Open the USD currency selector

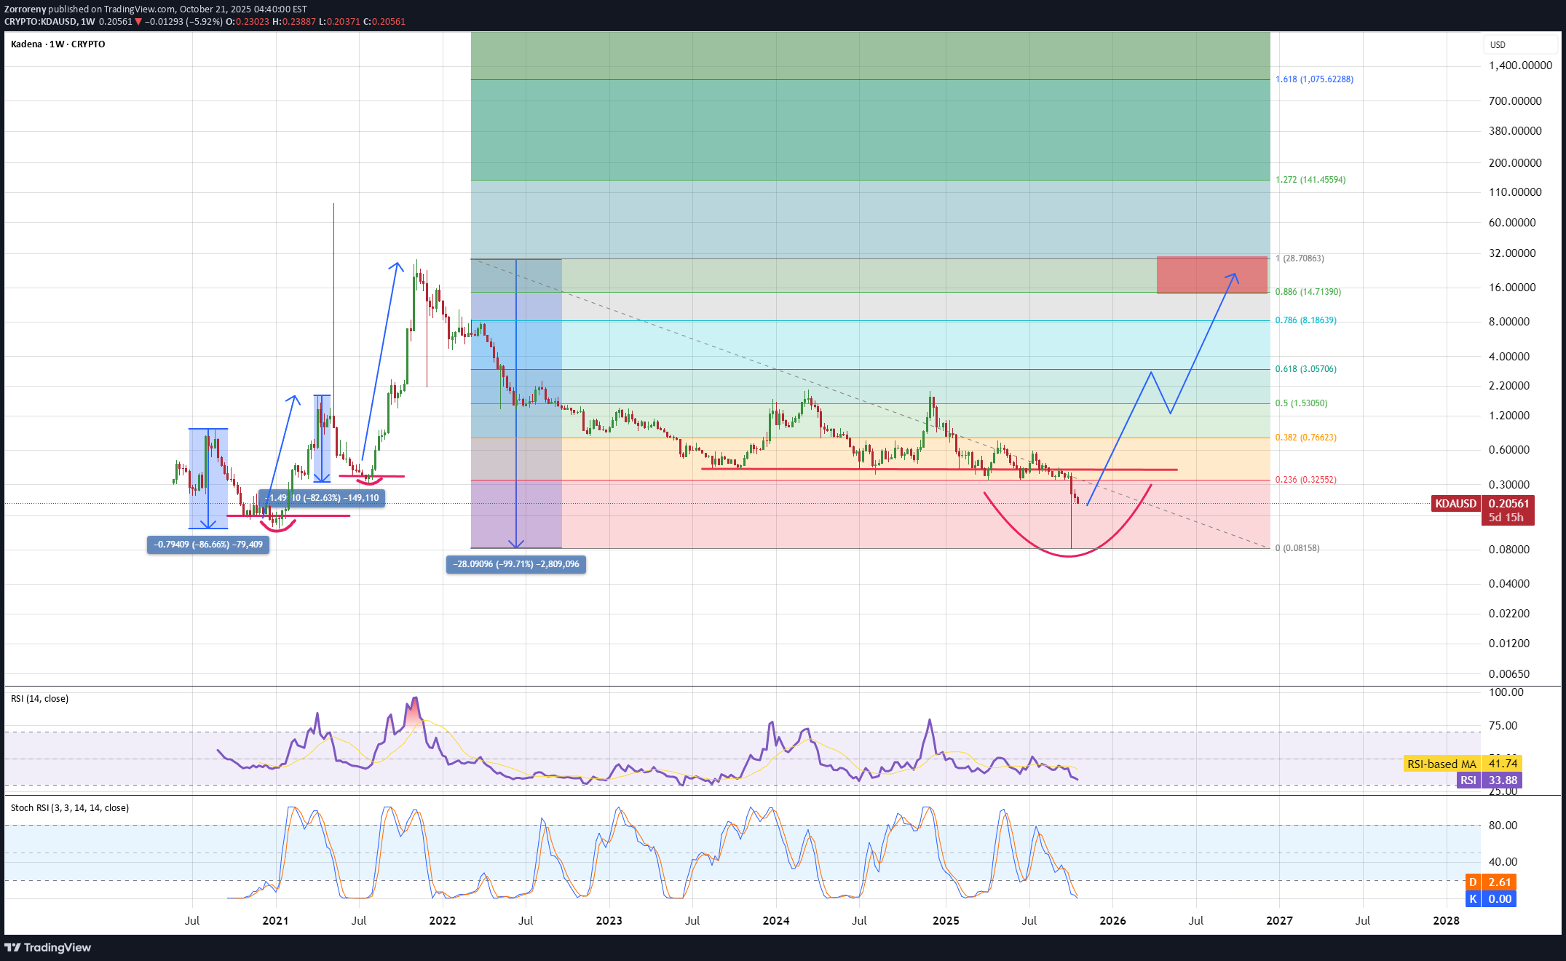tap(1519, 44)
